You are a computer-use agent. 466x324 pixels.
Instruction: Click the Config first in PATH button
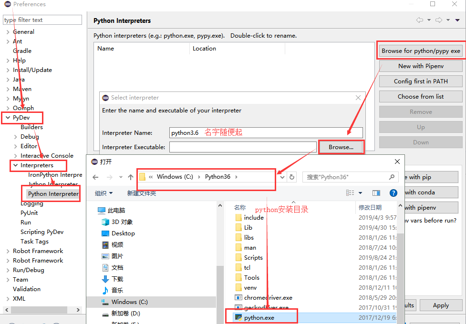pyautogui.click(x=420, y=81)
